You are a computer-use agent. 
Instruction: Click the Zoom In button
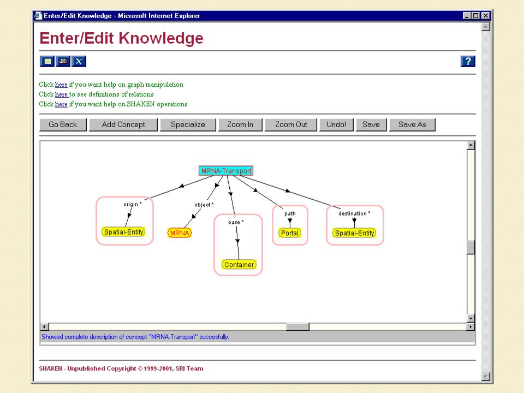click(240, 124)
